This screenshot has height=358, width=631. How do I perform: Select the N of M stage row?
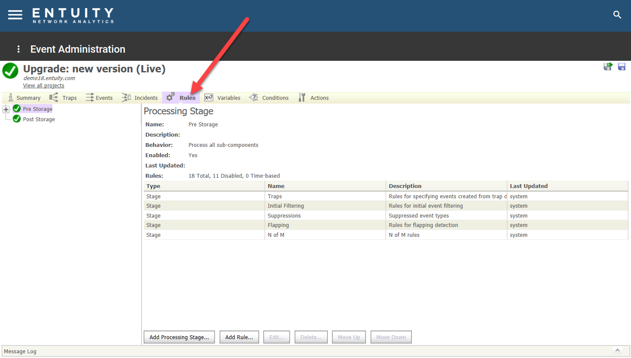(x=386, y=235)
